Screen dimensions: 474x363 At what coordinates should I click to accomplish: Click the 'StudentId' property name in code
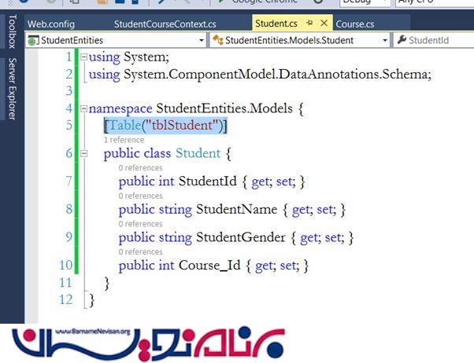coord(207,181)
